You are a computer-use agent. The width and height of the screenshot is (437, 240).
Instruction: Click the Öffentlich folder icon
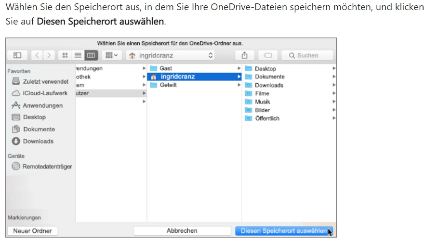coord(248,118)
